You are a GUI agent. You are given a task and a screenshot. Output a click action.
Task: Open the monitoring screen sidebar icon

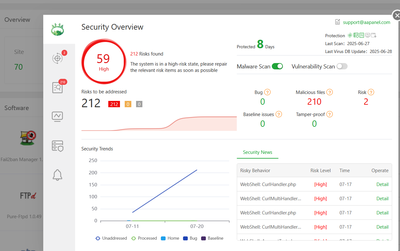point(57,116)
